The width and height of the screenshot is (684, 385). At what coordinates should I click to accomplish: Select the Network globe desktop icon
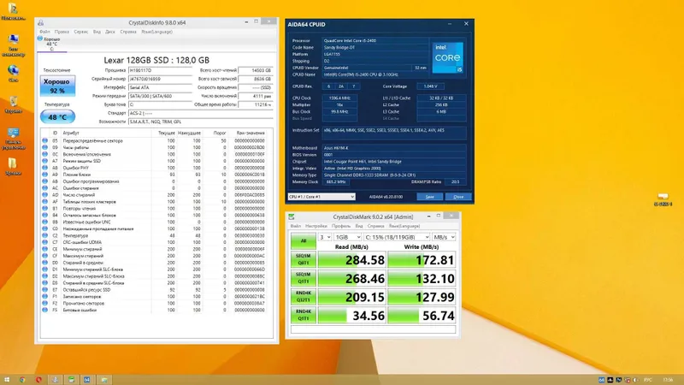pyautogui.click(x=13, y=74)
